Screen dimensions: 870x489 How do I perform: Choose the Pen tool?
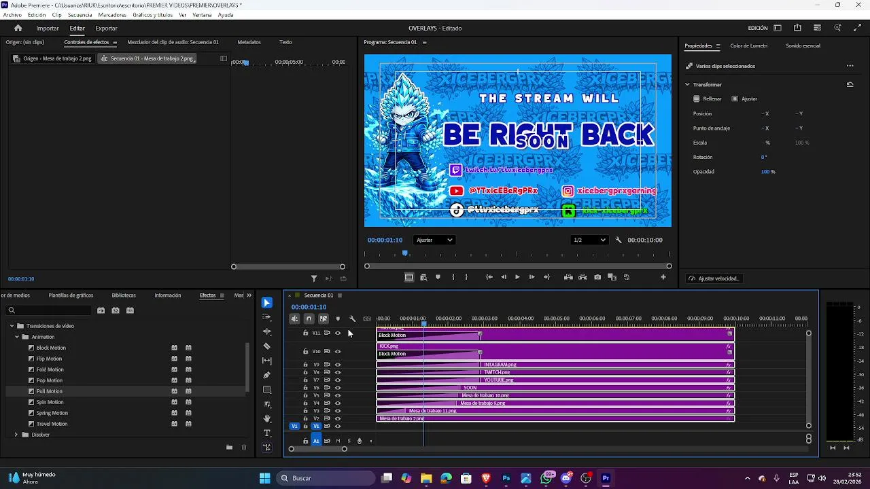(x=267, y=375)
